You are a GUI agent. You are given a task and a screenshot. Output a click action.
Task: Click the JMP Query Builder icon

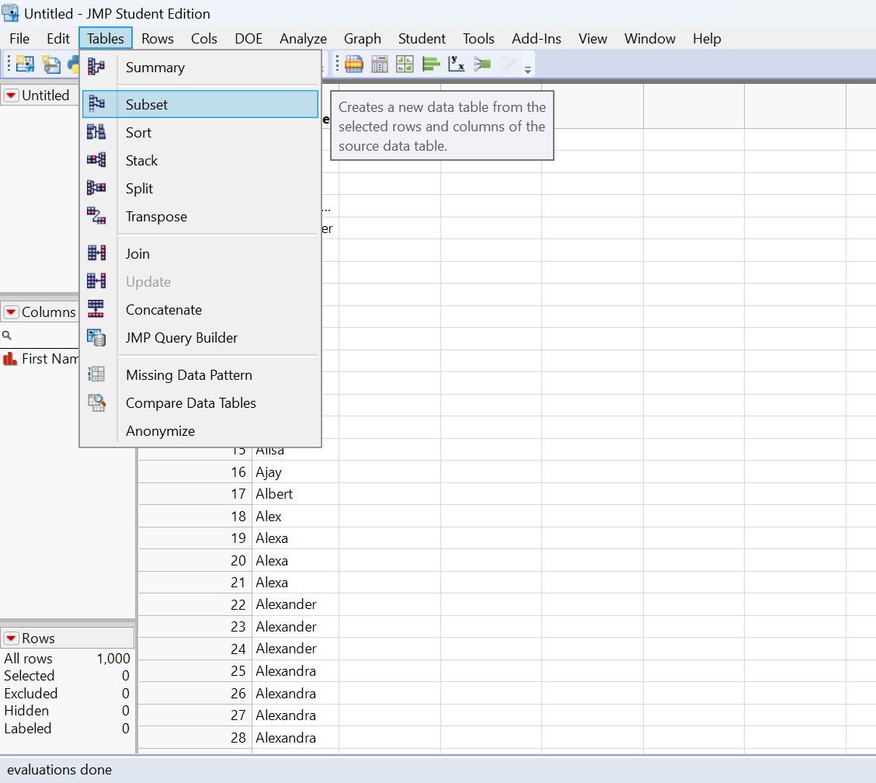(96, 338)
